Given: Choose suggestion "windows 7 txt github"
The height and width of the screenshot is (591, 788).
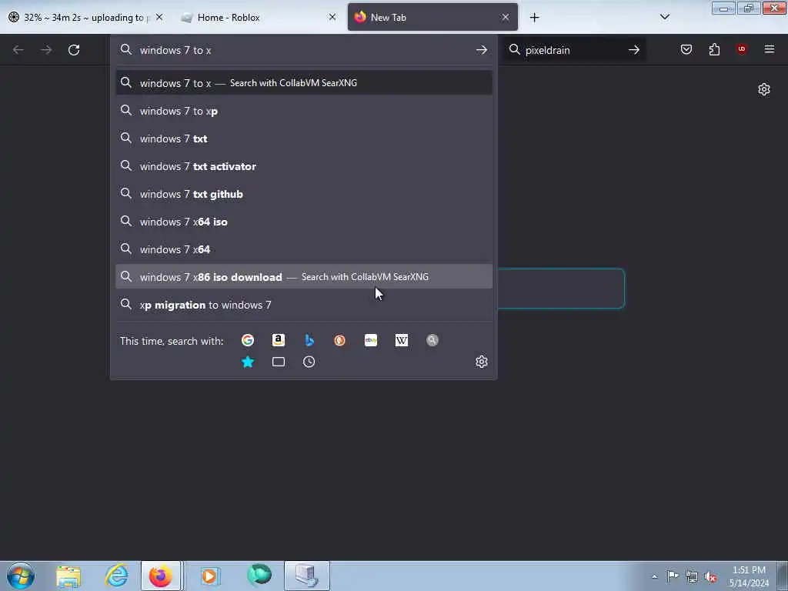Looking at the screenshot, I should 303,194.
